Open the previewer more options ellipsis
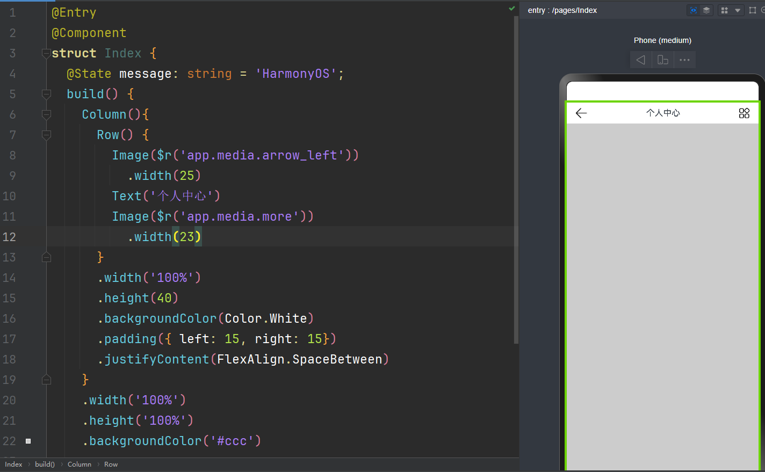Screen dimensions: 765x472 (684, 60)
